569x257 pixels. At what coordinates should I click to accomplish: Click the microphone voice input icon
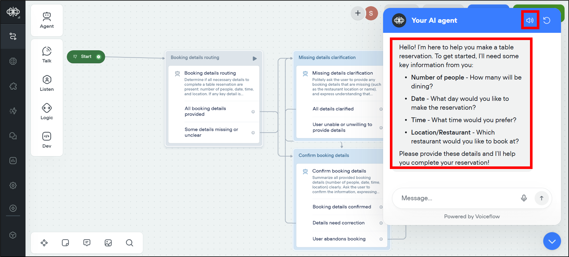[524, 198]
